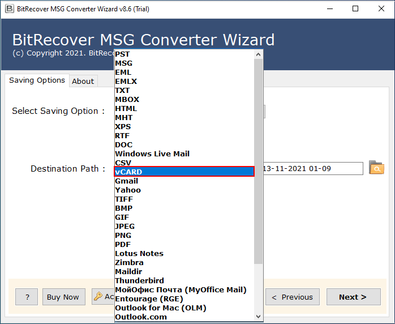Click the destination path input field

tap(313, 168)
